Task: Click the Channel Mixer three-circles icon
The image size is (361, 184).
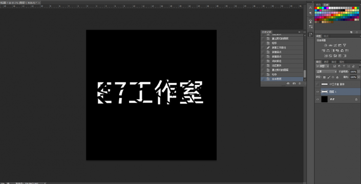Action: (342, 51)
